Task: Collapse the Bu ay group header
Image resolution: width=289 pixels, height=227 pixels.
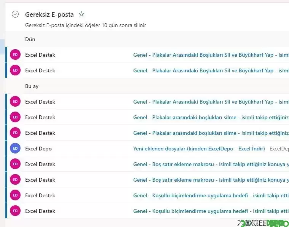Action: click(32, 86)
